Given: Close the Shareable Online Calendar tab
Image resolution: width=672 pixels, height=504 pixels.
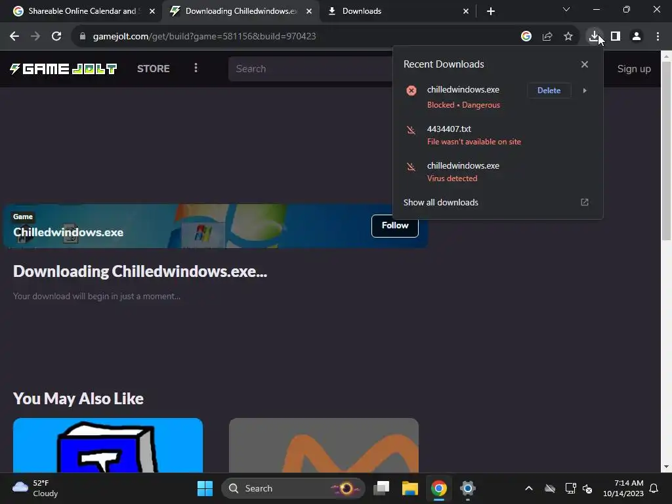Looking at the screenshot, I should click(x=152, y=11).
